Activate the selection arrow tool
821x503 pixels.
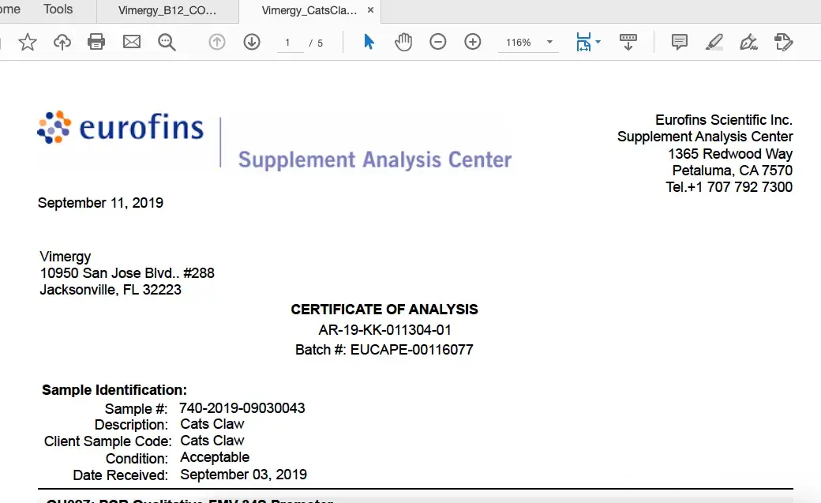(369, 42)
